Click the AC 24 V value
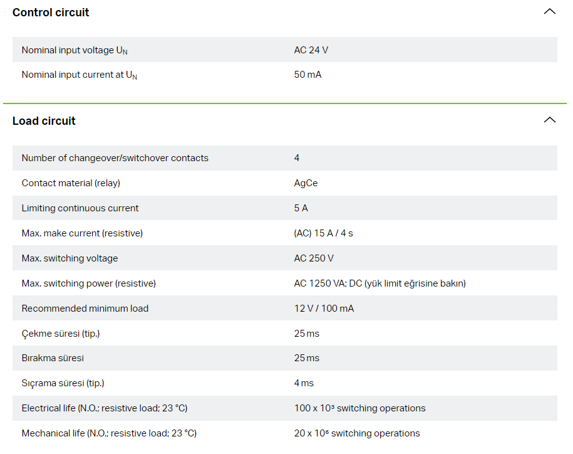The width and height of the screenshot is (573, 454). (x=311, y=50)
